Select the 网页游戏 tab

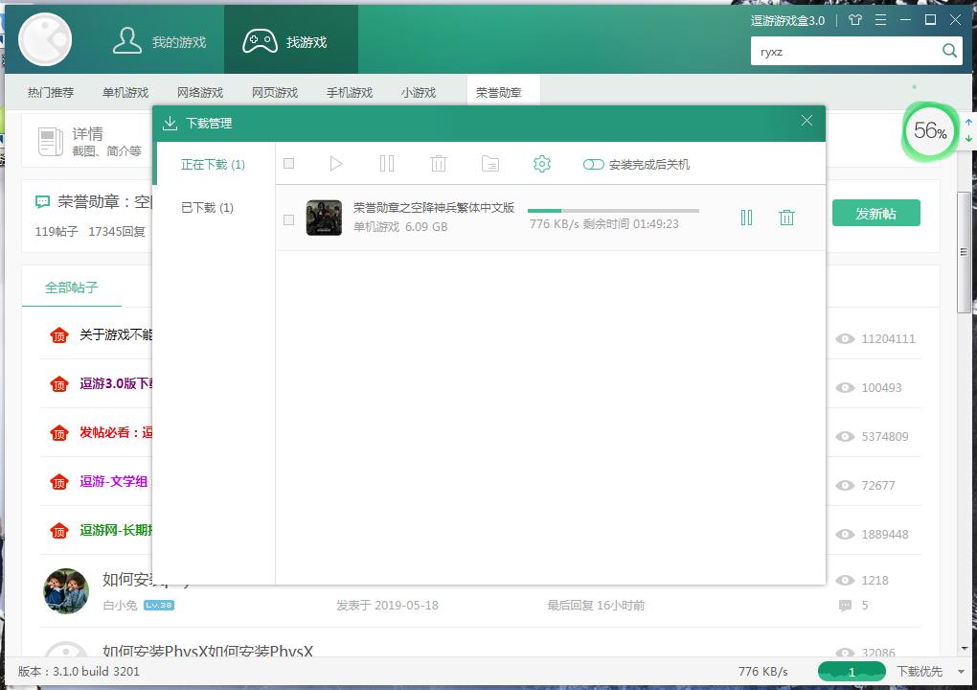pos(275,92)
